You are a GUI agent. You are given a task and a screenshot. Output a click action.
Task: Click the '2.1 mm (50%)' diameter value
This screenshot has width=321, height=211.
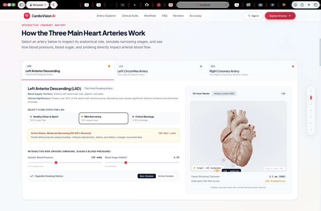(277, 176)
